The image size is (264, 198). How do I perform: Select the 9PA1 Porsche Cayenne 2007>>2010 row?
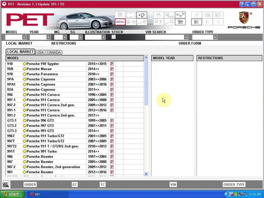pyautogui.click(x=75, y=84)
